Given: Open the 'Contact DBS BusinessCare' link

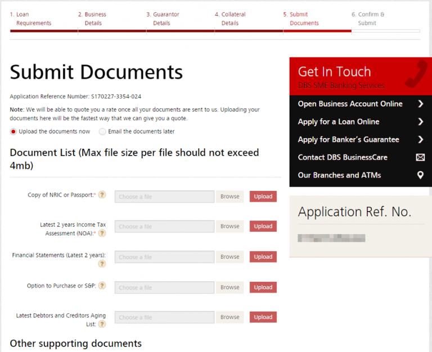Looking at the screenshot, I should pyautogui.click(x=343, y=157).
